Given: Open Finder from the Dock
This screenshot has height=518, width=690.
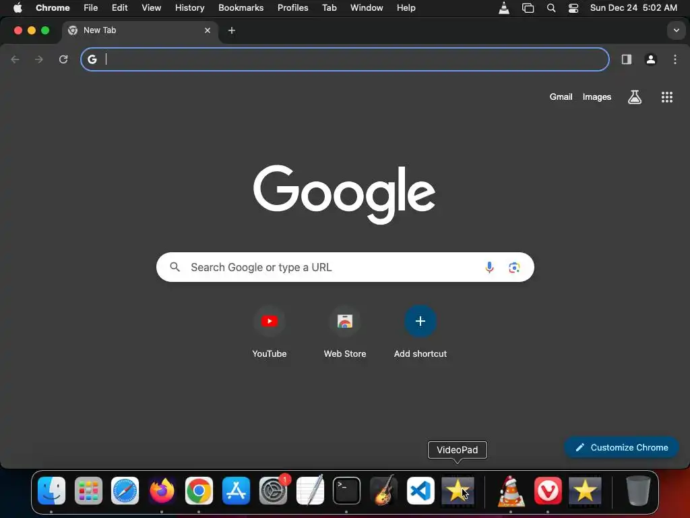Looking at the screenshot, I should (51, 491).
